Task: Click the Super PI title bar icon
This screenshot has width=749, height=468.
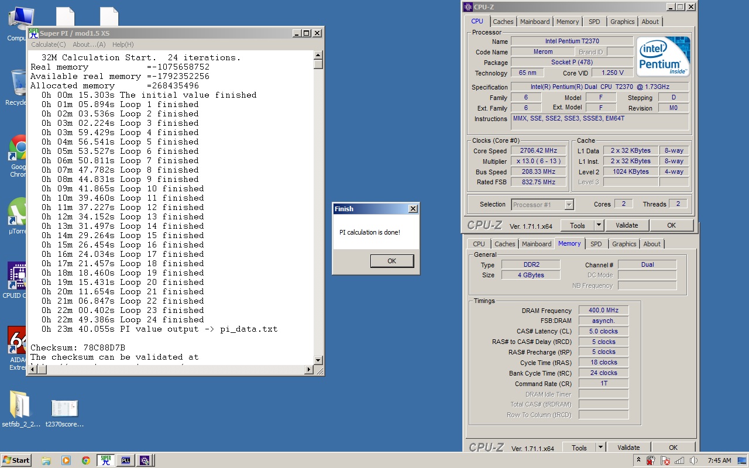Action: pyautogui.click(x=34, y=33)
